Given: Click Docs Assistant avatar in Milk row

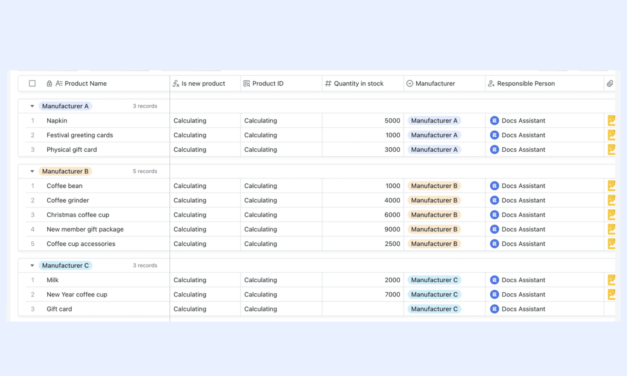Looking at the screenshot, I should pos(494,280).
